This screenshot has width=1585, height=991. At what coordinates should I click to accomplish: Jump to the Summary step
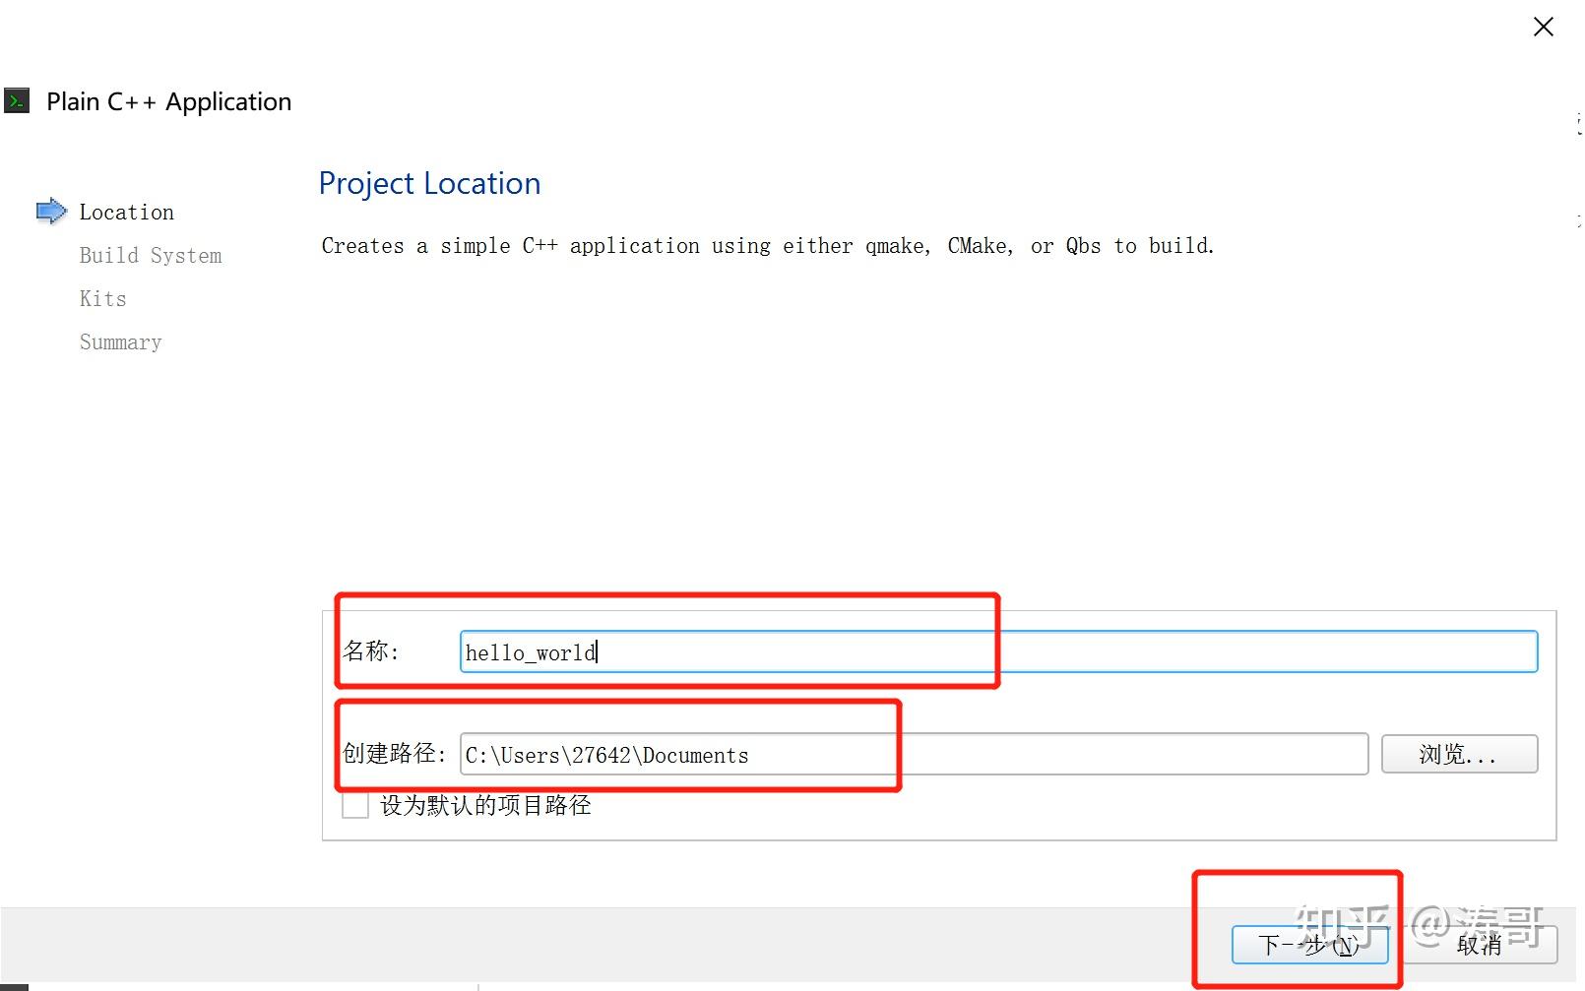(120, 341)
